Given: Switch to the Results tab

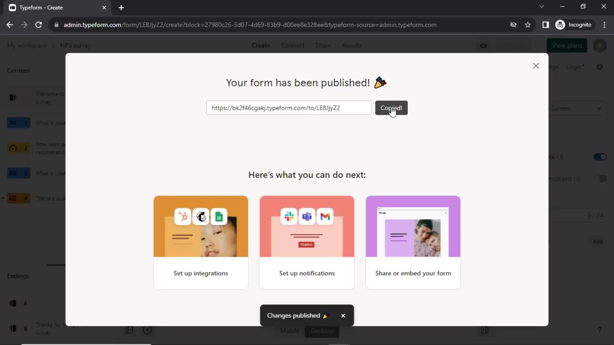Looking at the screenshot, I should pyautogui.click(x=352, y=45).
